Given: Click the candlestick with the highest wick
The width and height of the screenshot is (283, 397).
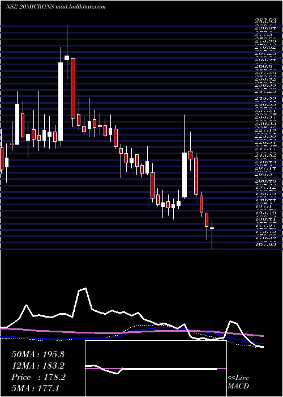Looking at the screenshot, I should 67,58.
